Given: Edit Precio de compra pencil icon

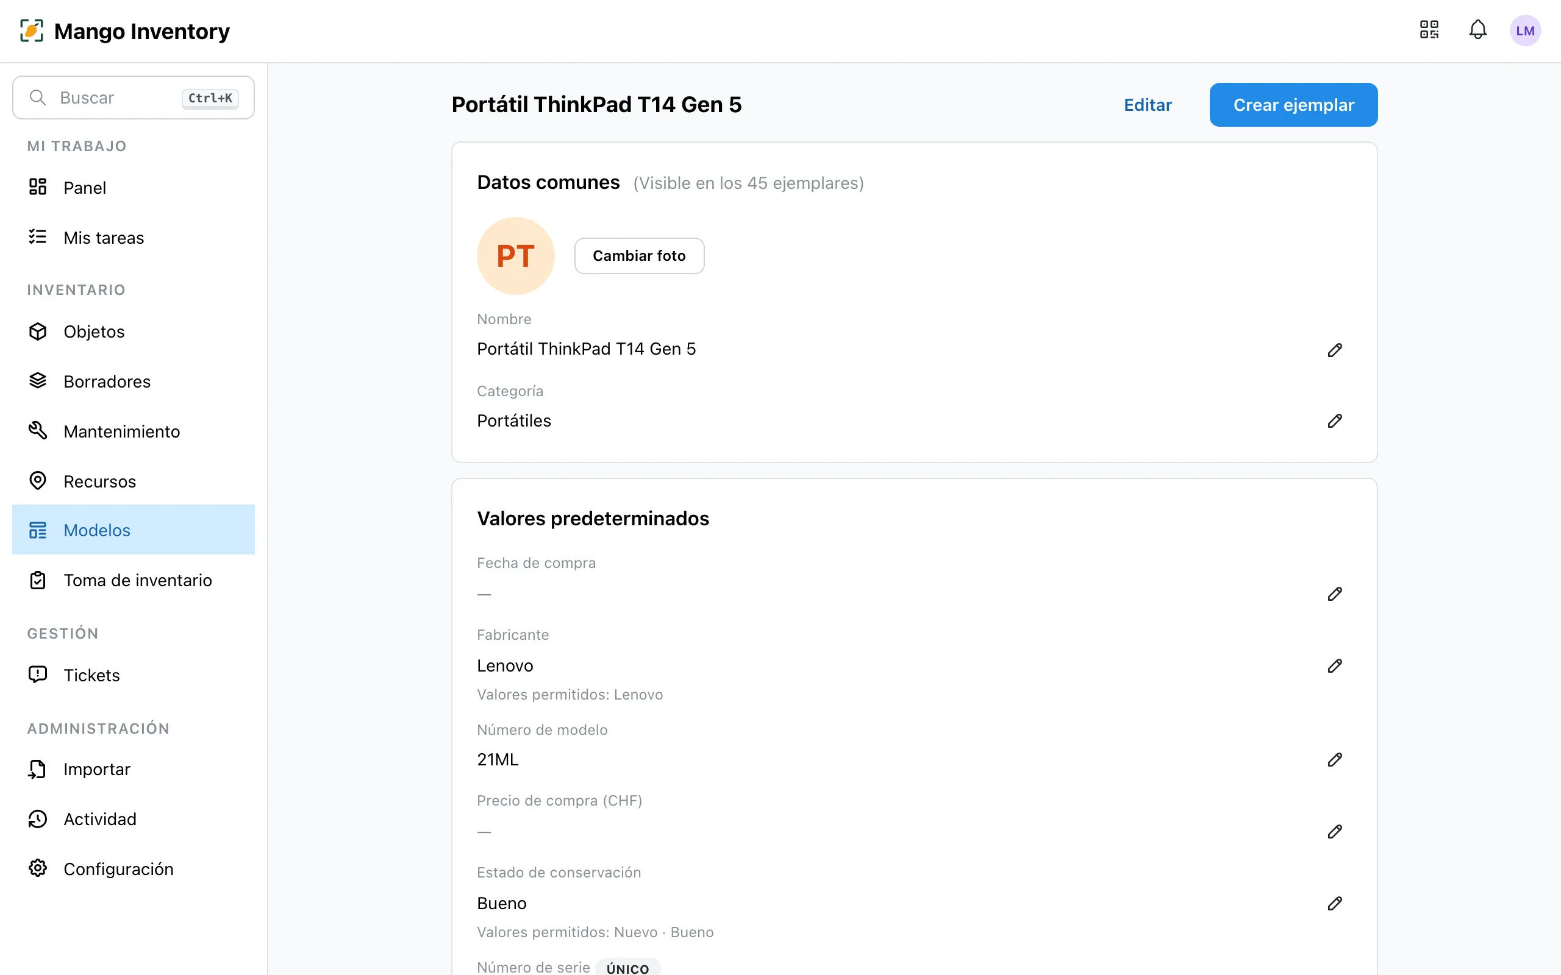Looking at the screenshot, I should [1335, 831].
